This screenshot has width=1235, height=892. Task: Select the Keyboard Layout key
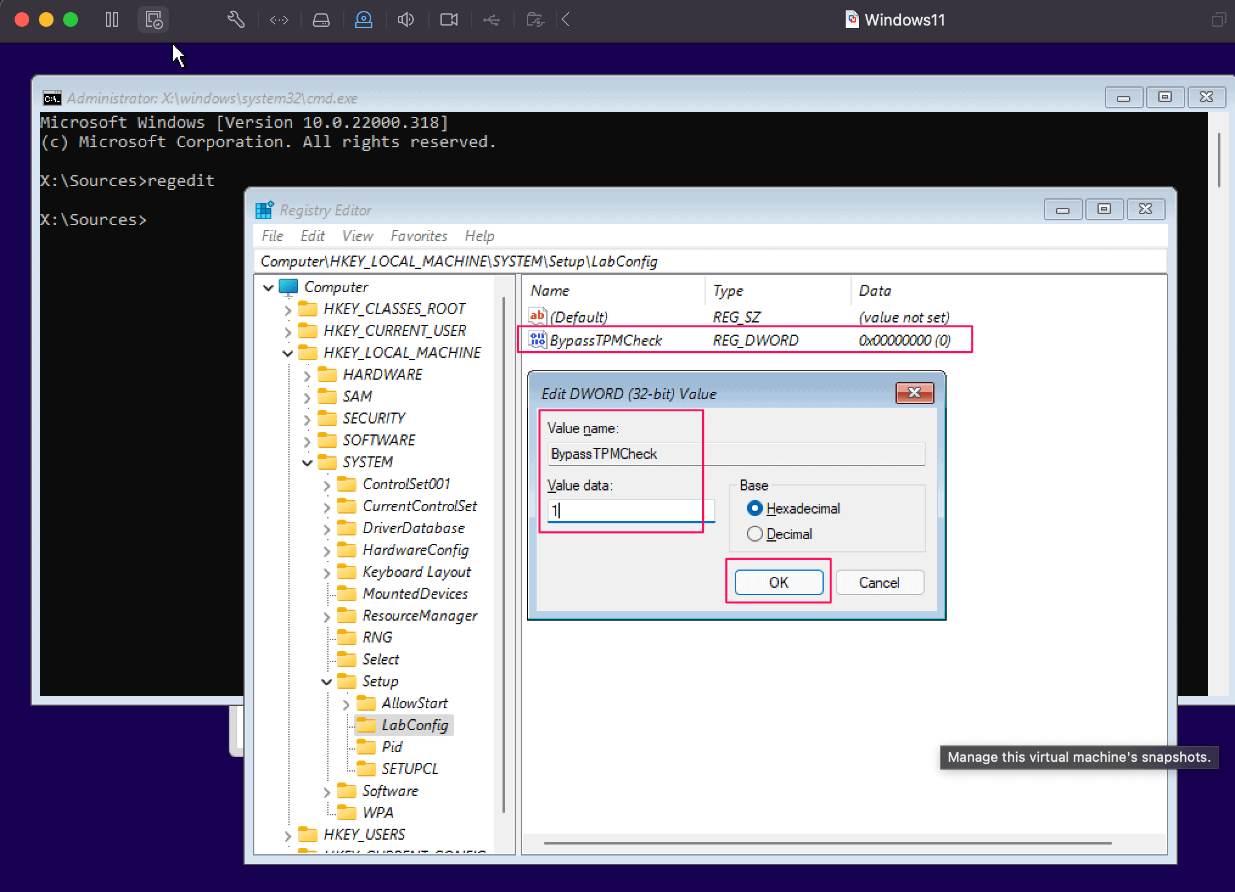pyautogui.click(x=416, y=571)
